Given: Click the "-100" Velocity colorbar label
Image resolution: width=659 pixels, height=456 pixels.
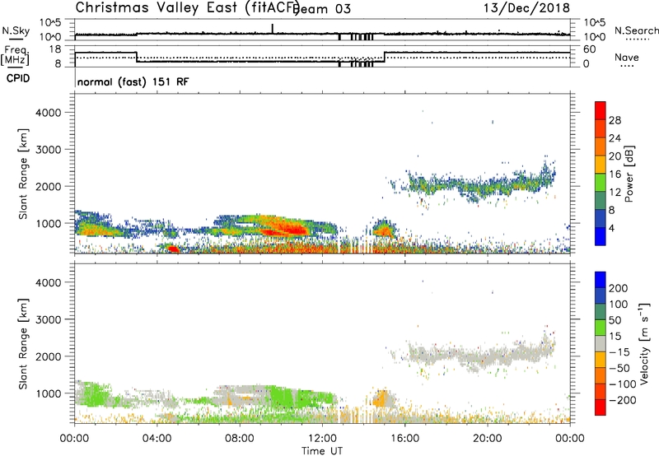Looking at the screenshot, I should tap(623, 384).
